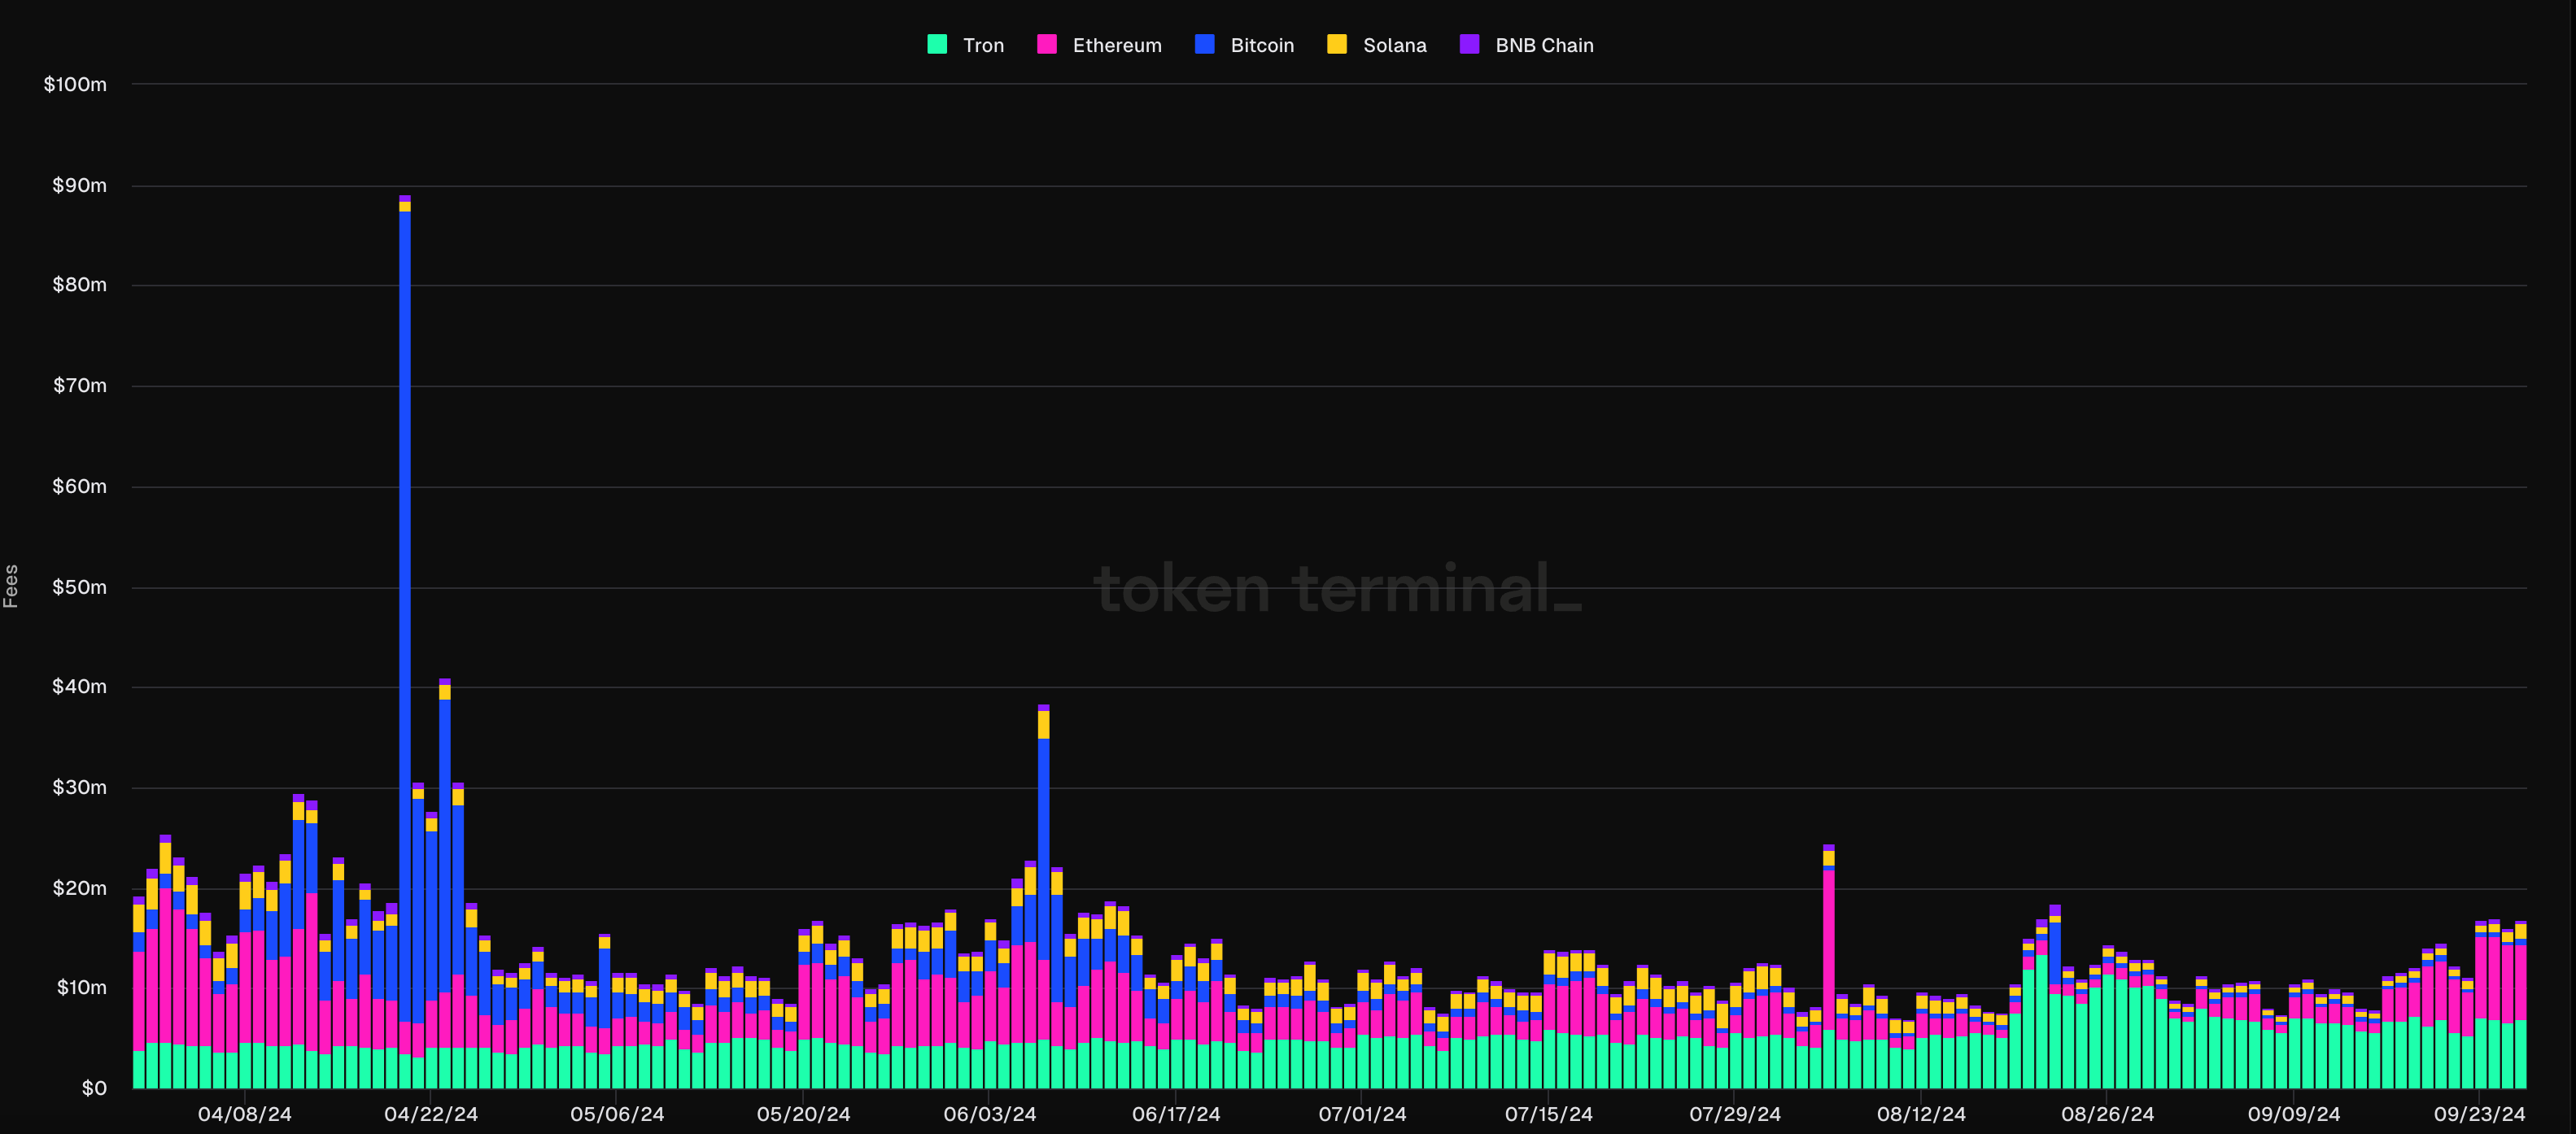The height and width of the screenshot is (1134, 2576).
Task: Click the Tron green legend swatch
Action: (x=937, y=44)
